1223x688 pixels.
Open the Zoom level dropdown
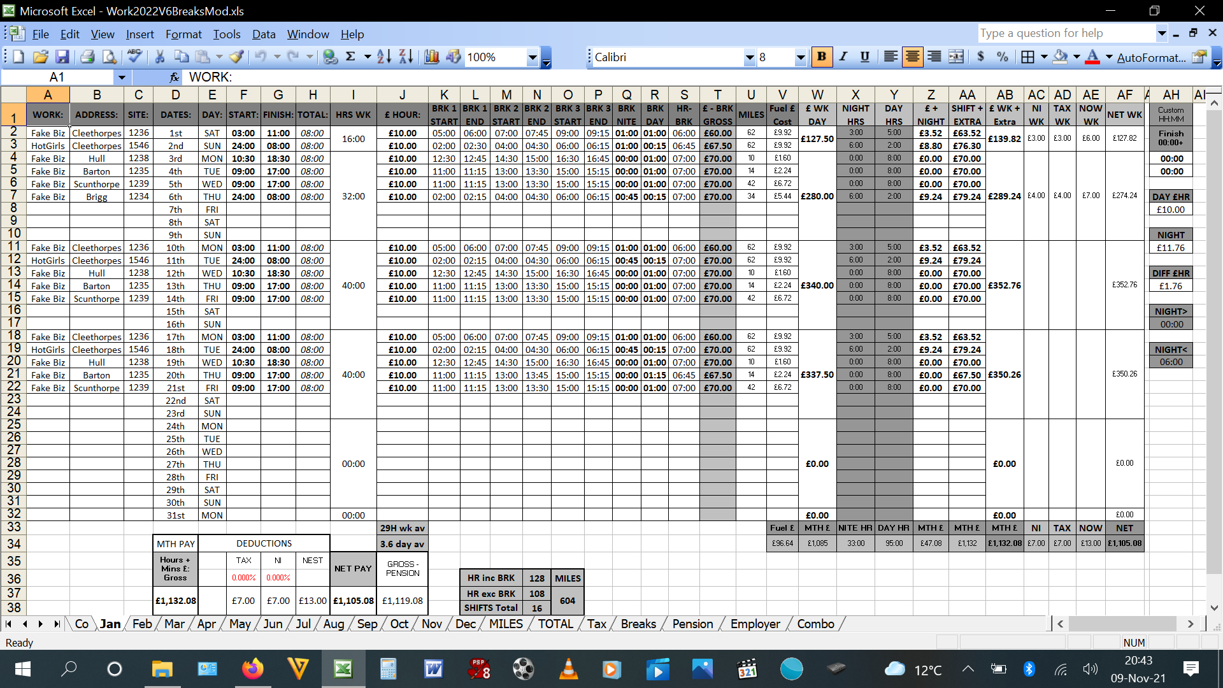pyautogui.click(x=533, y=57)
